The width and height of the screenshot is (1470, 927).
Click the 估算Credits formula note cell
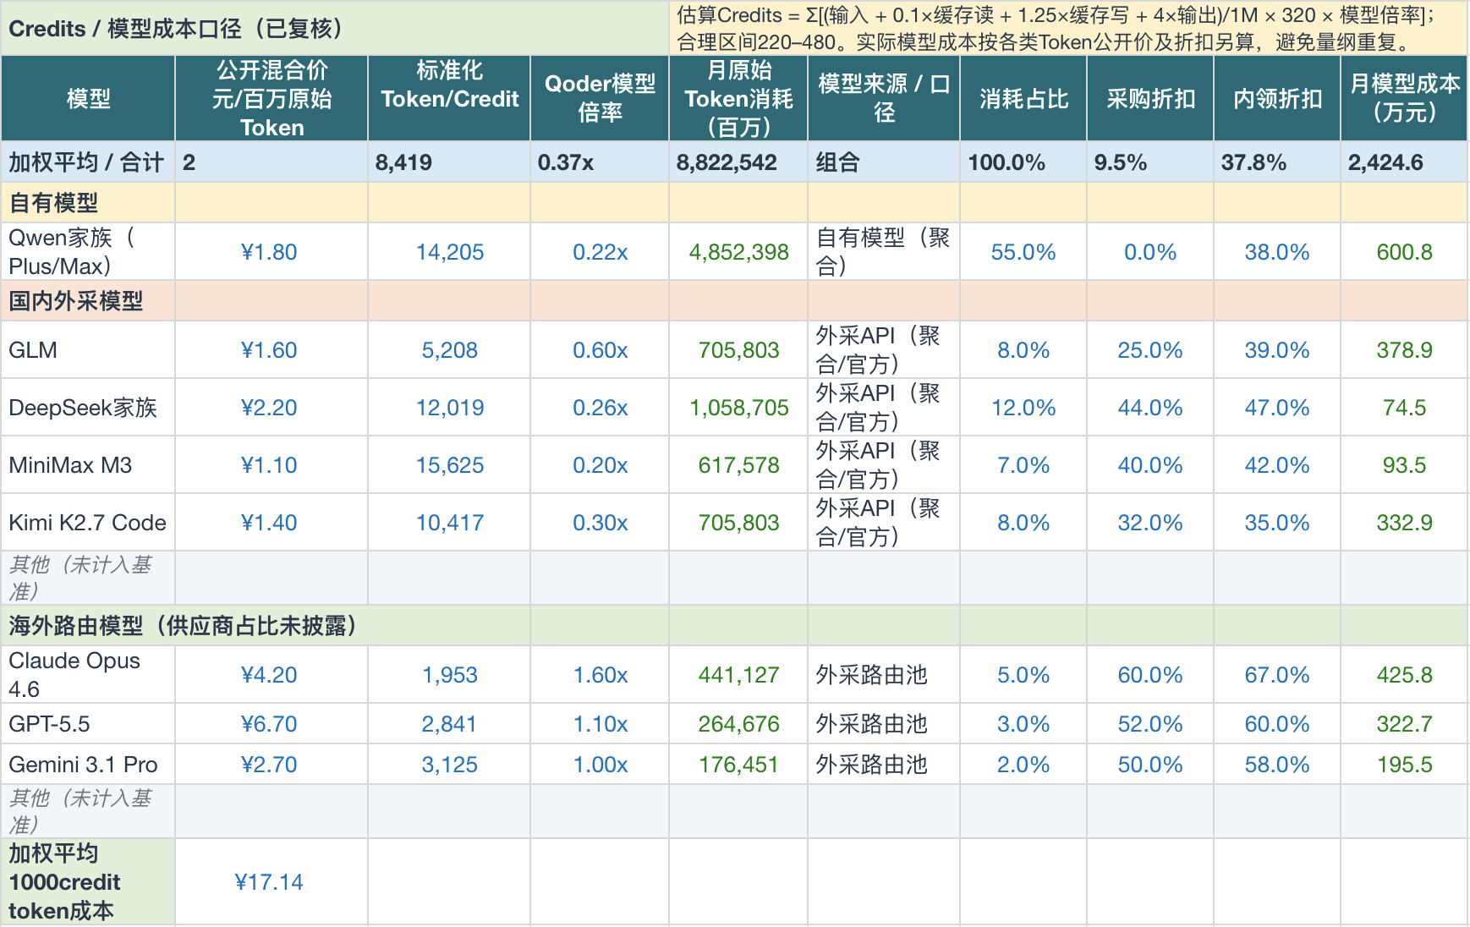point(1068,29)
